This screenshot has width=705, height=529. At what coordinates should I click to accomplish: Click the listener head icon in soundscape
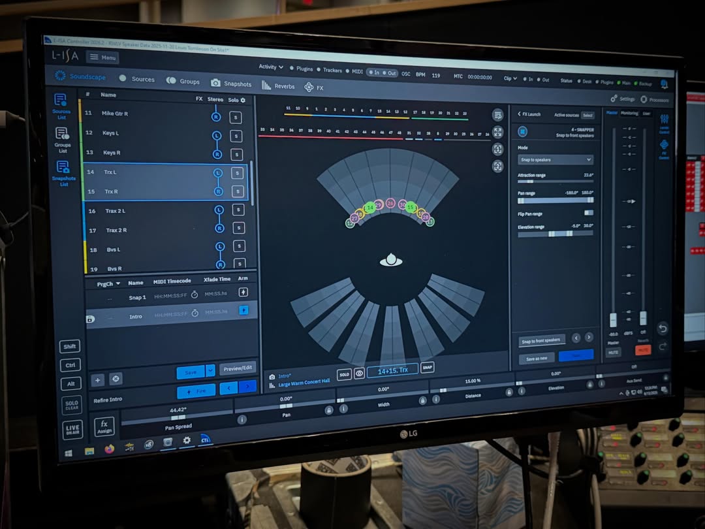(x=391, y=260)
